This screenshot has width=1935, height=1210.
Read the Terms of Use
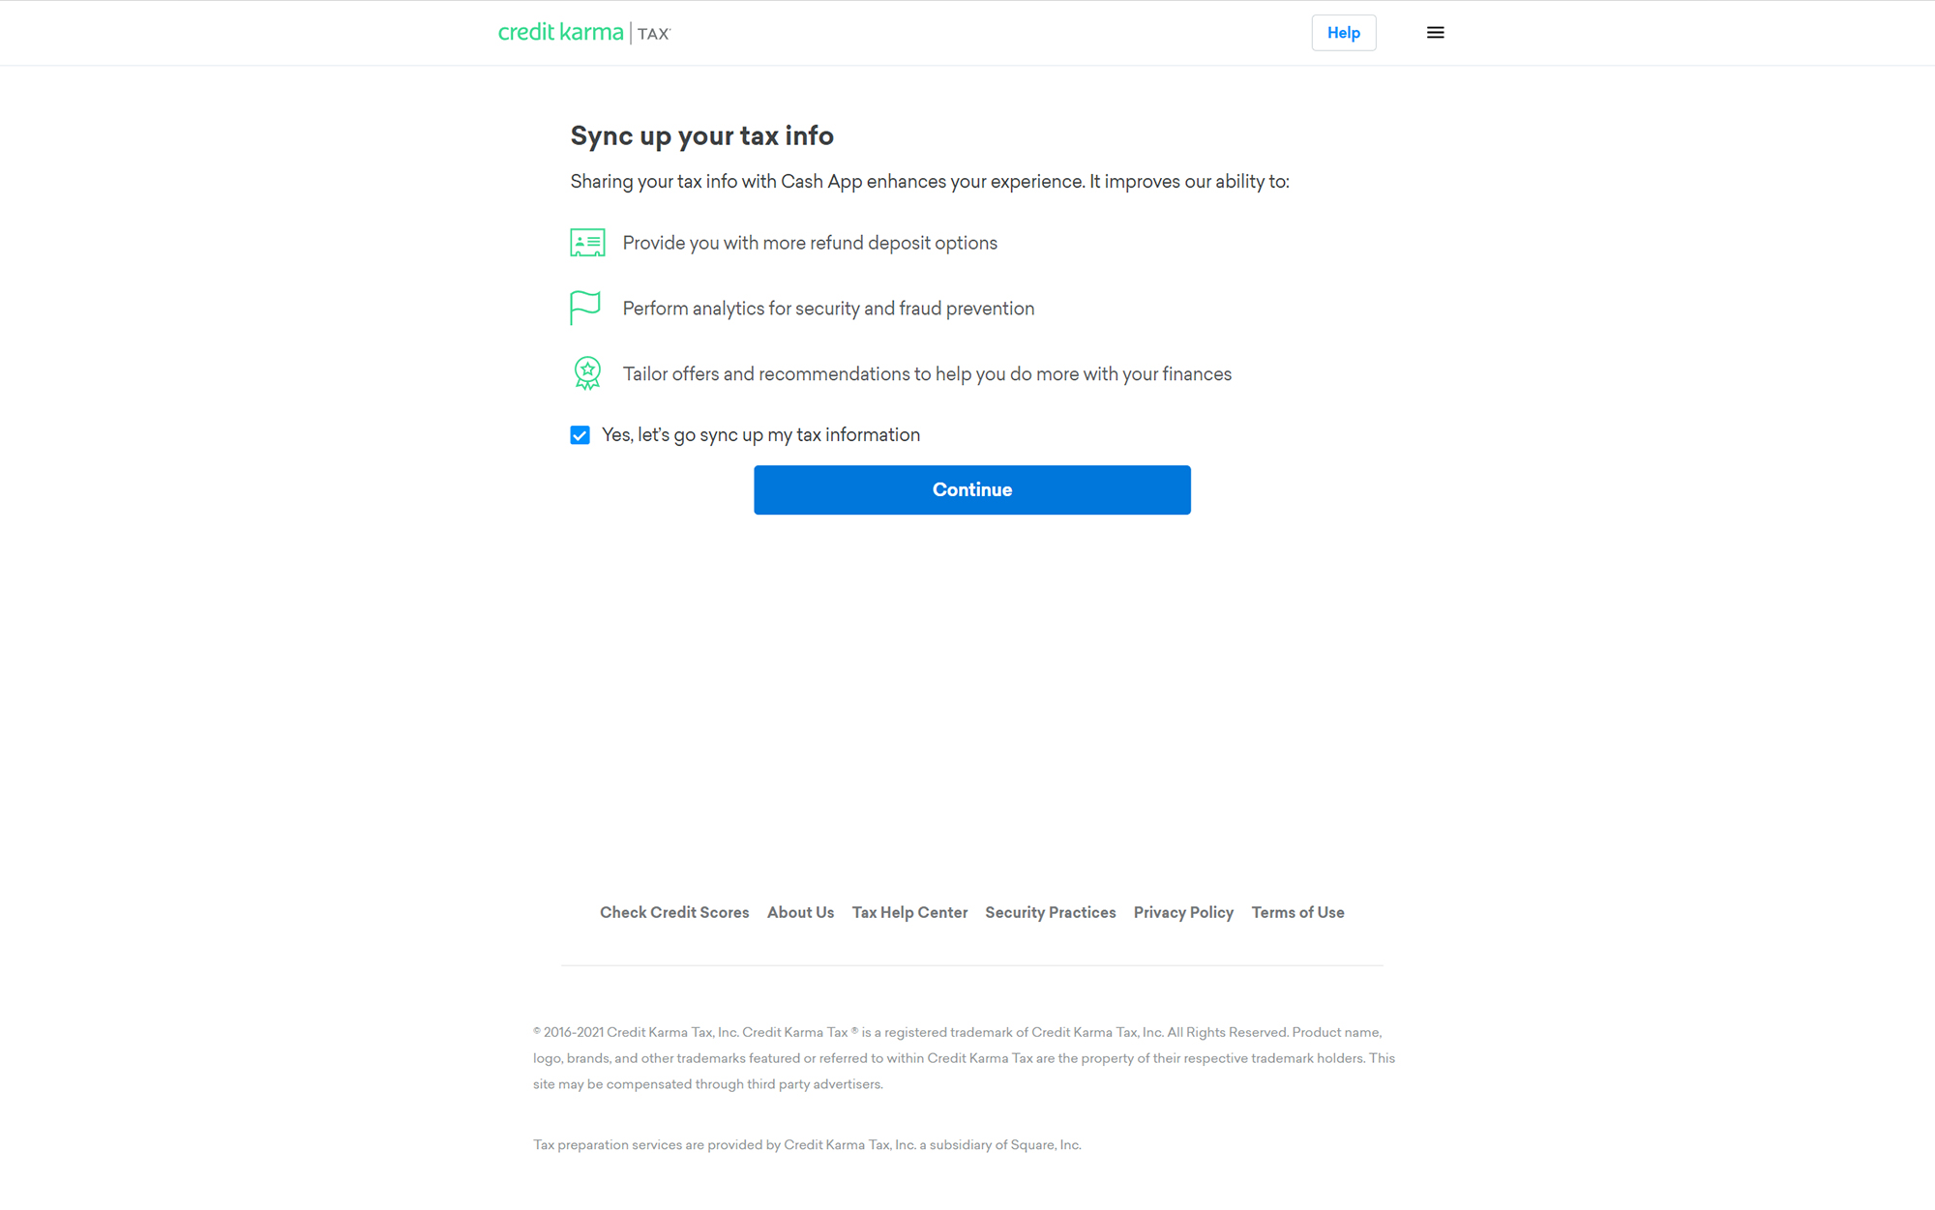click(x=1297, y=912)
